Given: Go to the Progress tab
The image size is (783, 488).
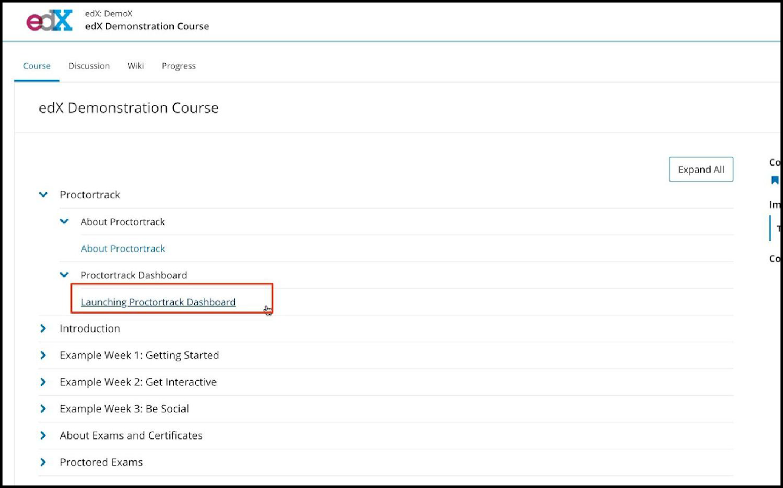Looking at the screenshot, I should click(x=179, y=66).
